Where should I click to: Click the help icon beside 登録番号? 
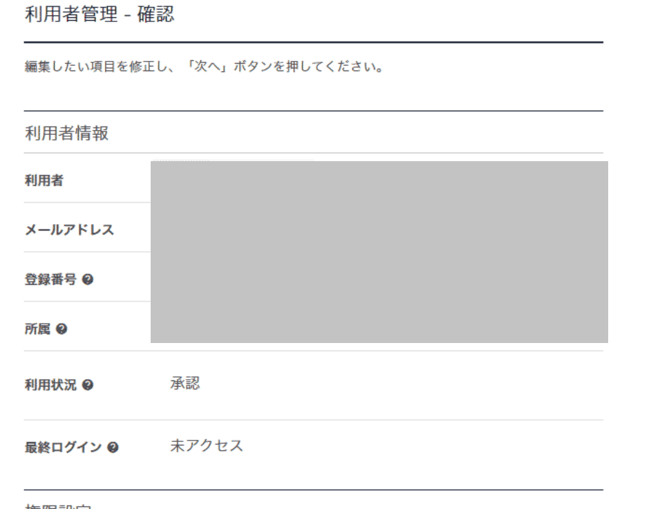[x=89, y=280]
